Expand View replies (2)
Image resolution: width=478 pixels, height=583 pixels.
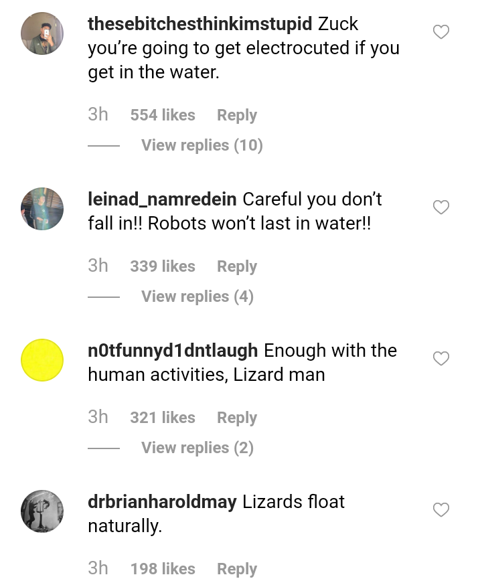point(197,448)
